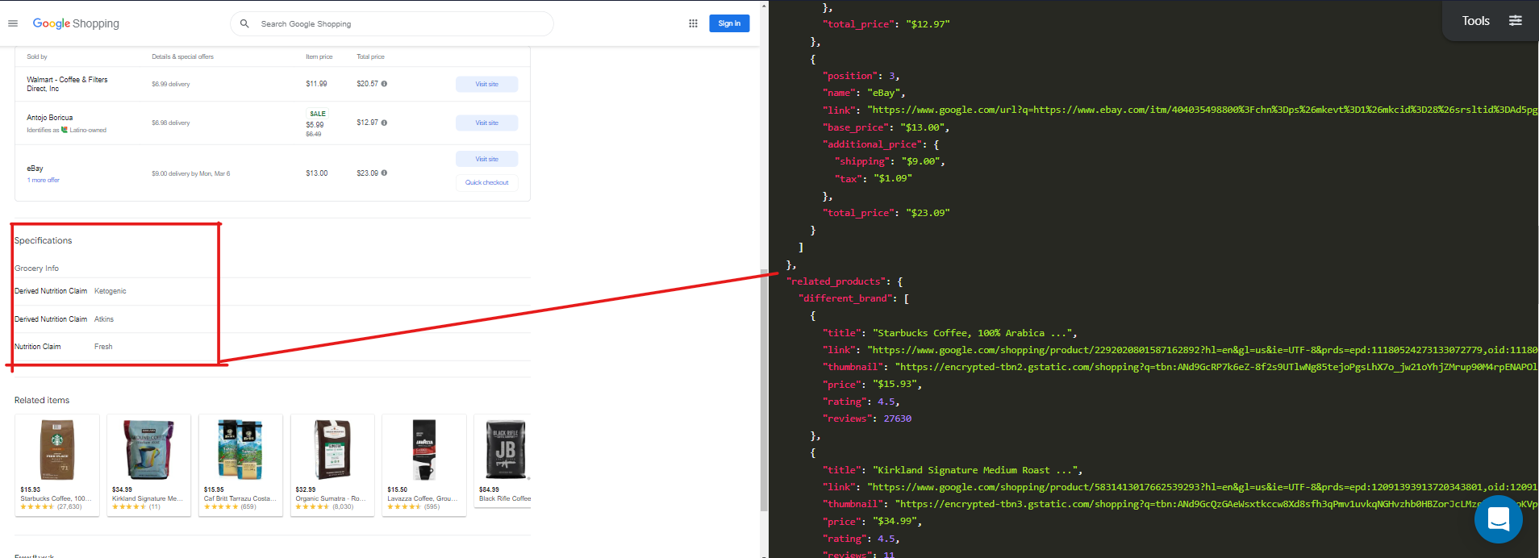This screenshot has height=558, width=1539.
Task: Select JSON "reviews": 27630 line
Action: point(867,418)
